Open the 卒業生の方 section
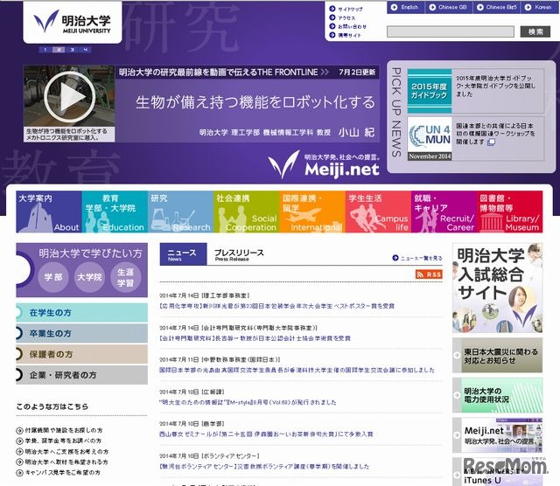Image resolution: width=560 pixels, height=486 pixels. click(81, 333)
